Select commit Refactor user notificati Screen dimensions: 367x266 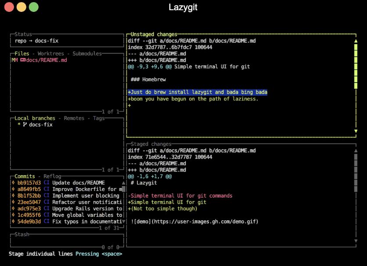pos(67,202)
